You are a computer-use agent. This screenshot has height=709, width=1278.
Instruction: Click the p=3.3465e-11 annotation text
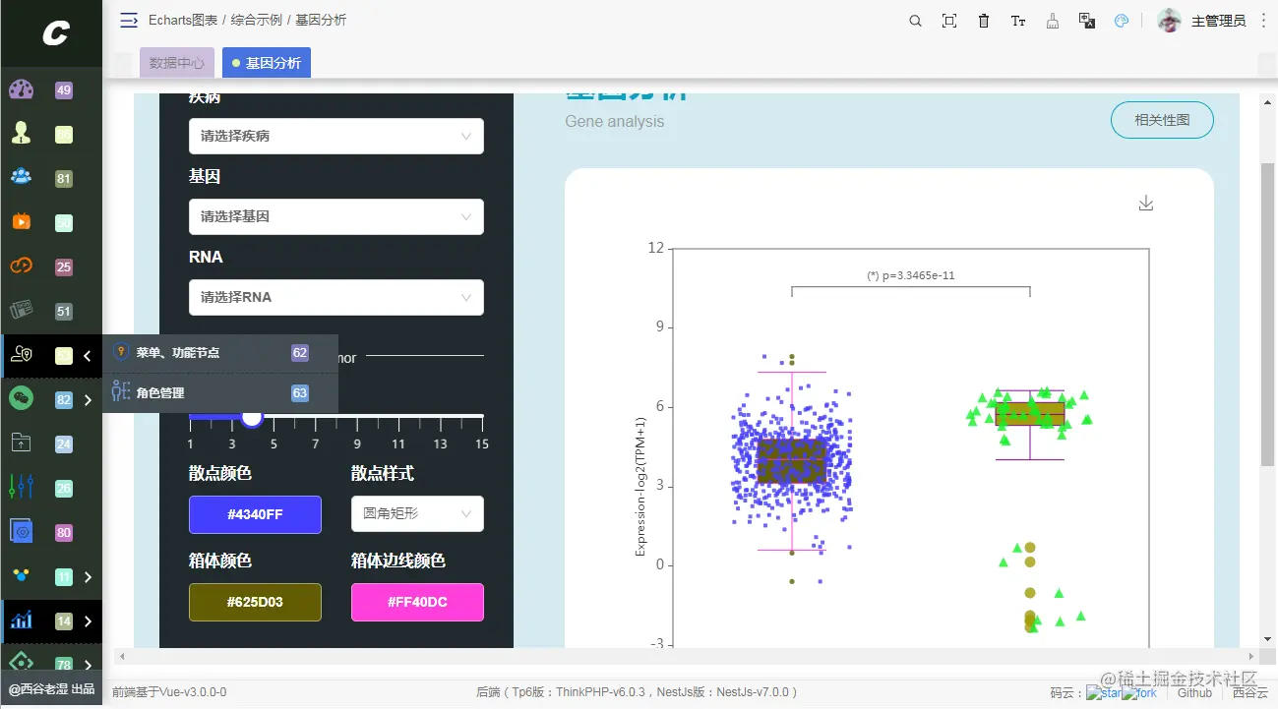[x=911, y=275]
